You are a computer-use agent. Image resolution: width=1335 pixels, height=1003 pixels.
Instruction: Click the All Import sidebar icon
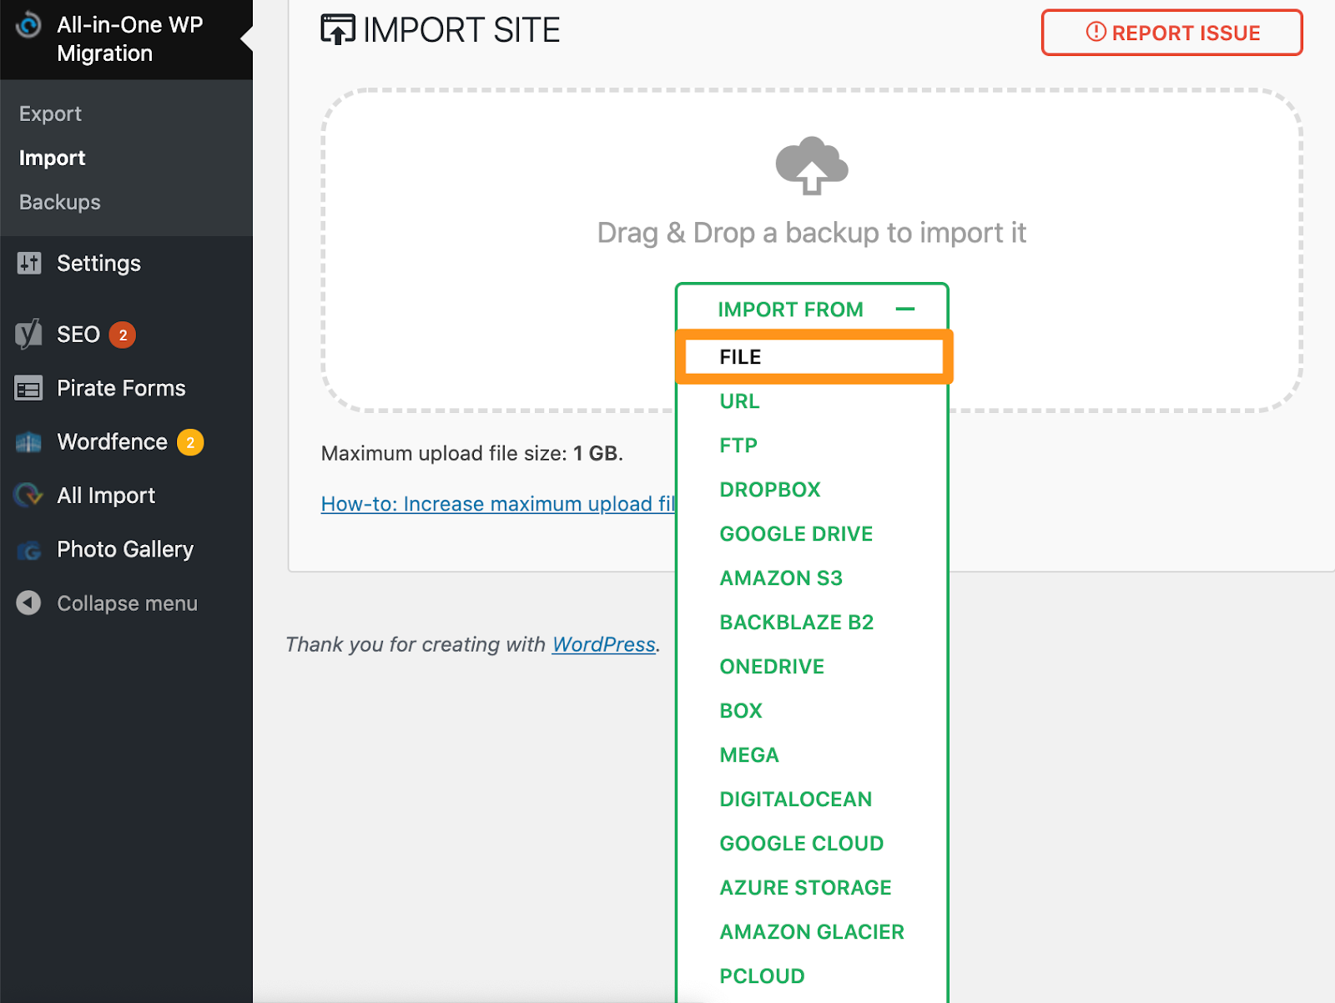[28, 495]
